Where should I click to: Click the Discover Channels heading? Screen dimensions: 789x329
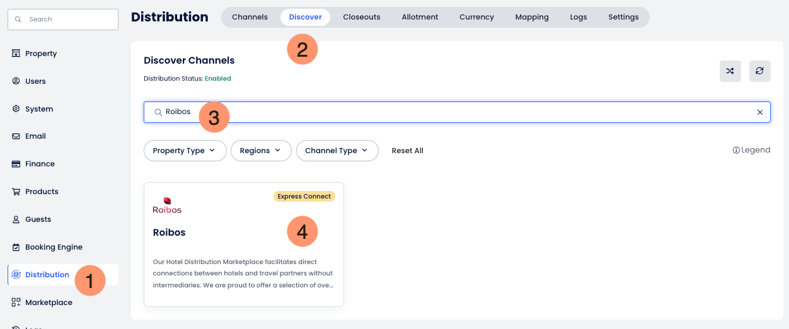click(189, 61)
